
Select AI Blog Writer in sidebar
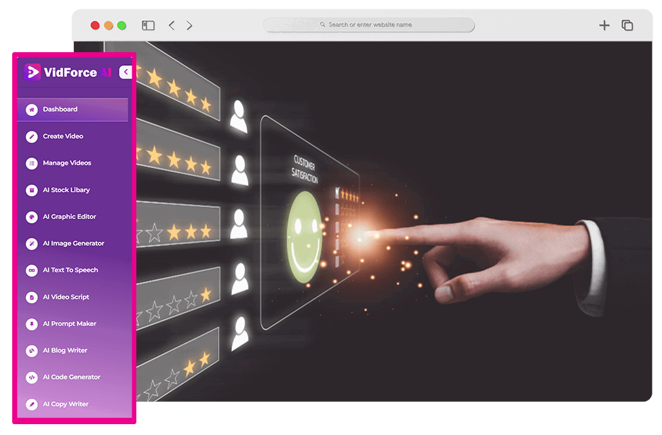(64, 350)
